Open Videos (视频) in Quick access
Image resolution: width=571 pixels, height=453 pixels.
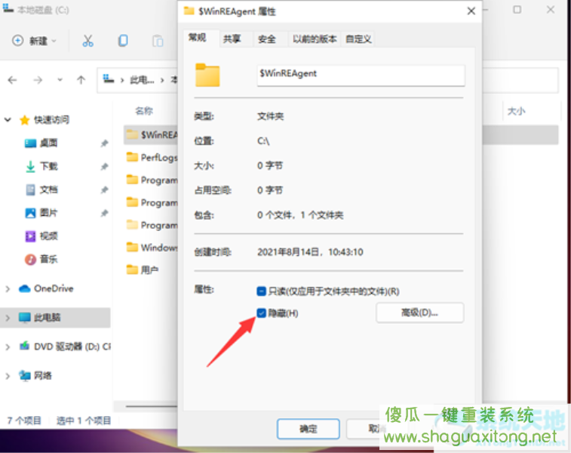(x=41, y=236)
